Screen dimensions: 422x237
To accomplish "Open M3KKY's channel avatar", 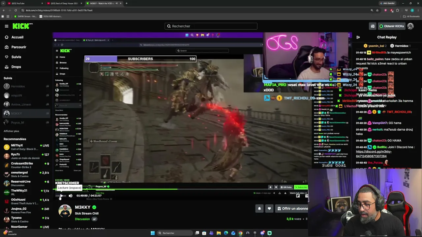I will pos(65,211).
